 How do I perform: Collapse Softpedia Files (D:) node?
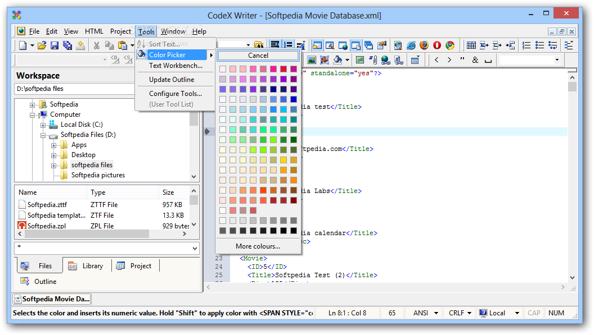click(43, 135)
